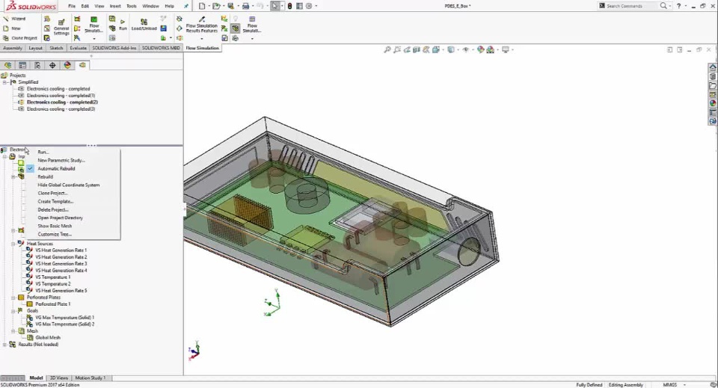Open the 3D Views bottom tab
Viewport: 718px width, 388px height.
58,378
